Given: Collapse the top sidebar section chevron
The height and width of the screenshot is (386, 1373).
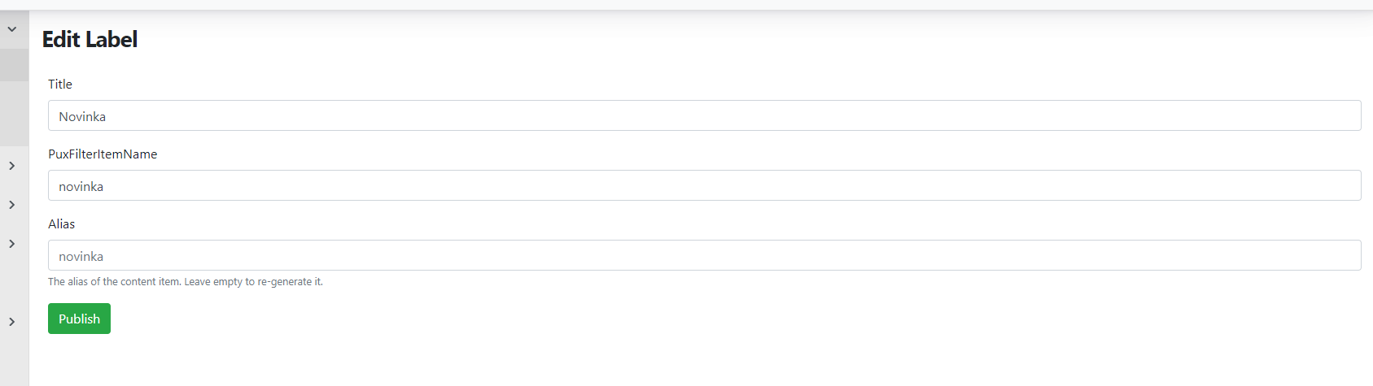Looking at the screenshot, I should tap(12, 29).
